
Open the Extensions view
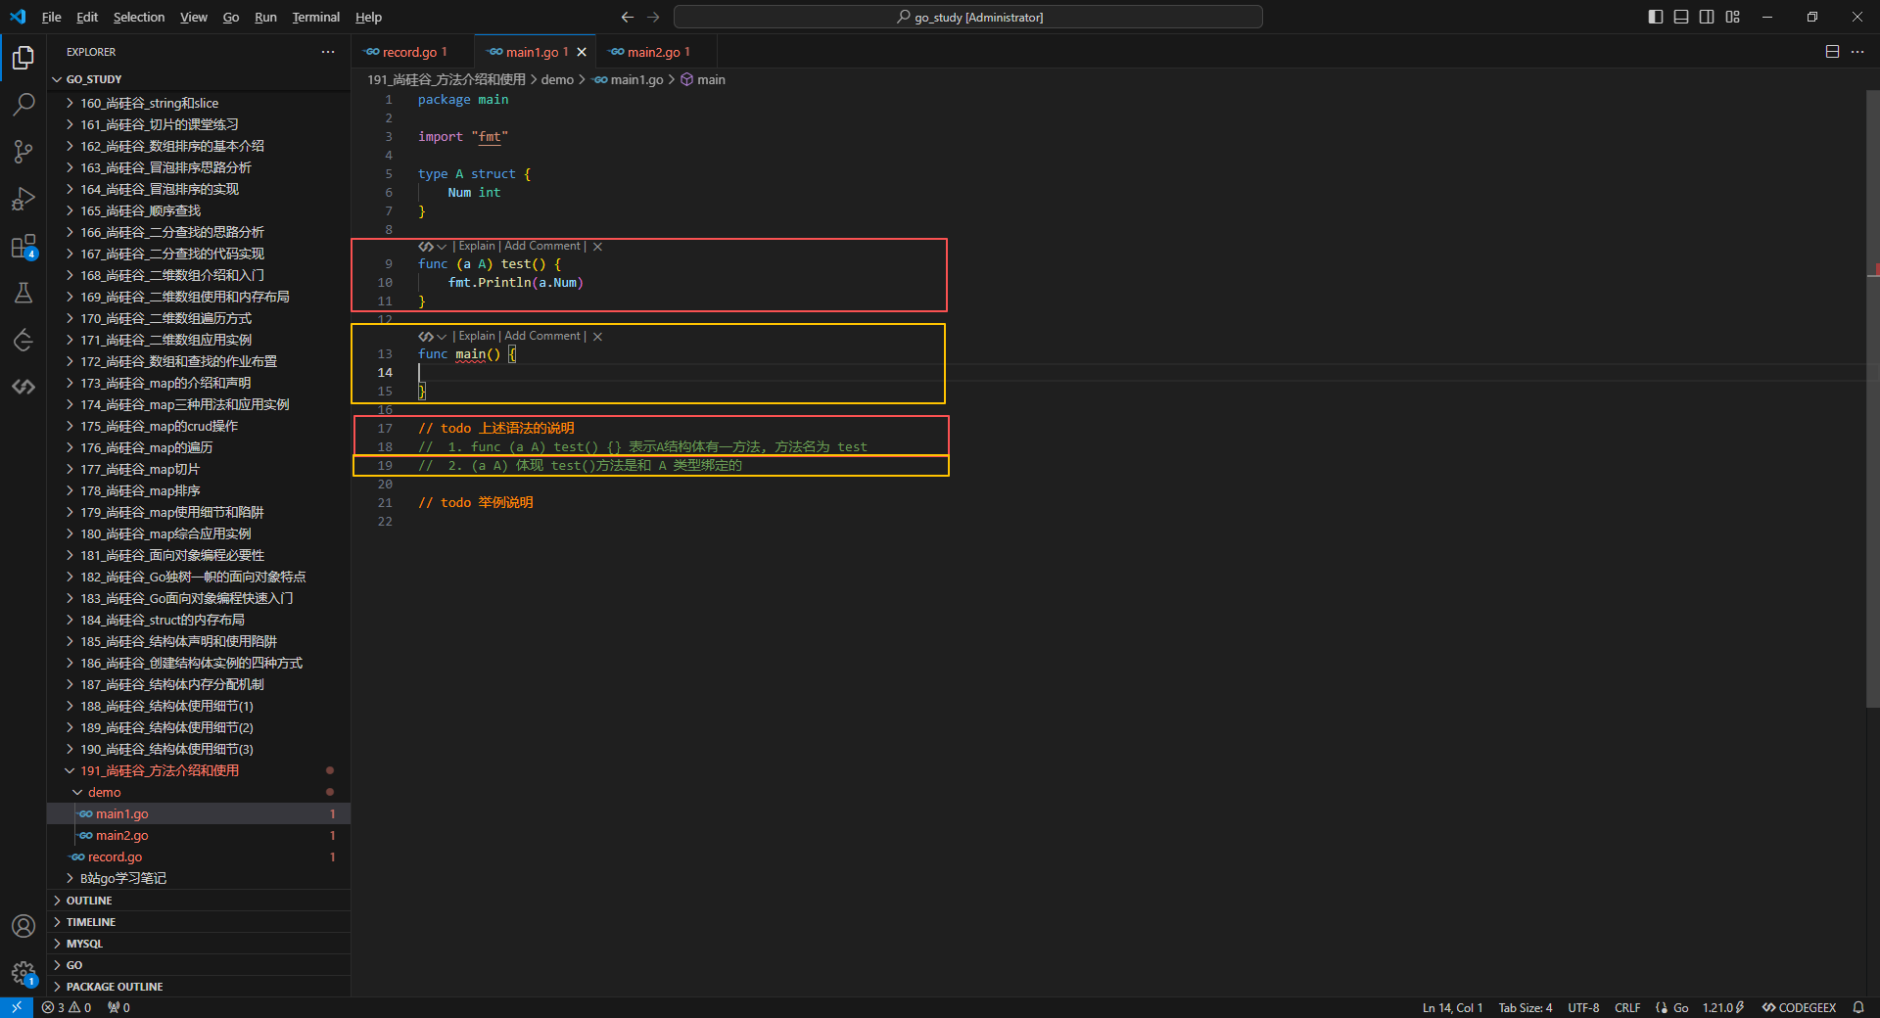pyautogui.click(x=23, y=246)
